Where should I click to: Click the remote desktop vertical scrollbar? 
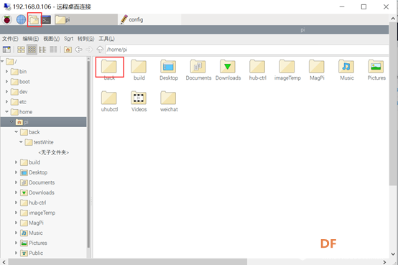(393, 104)
